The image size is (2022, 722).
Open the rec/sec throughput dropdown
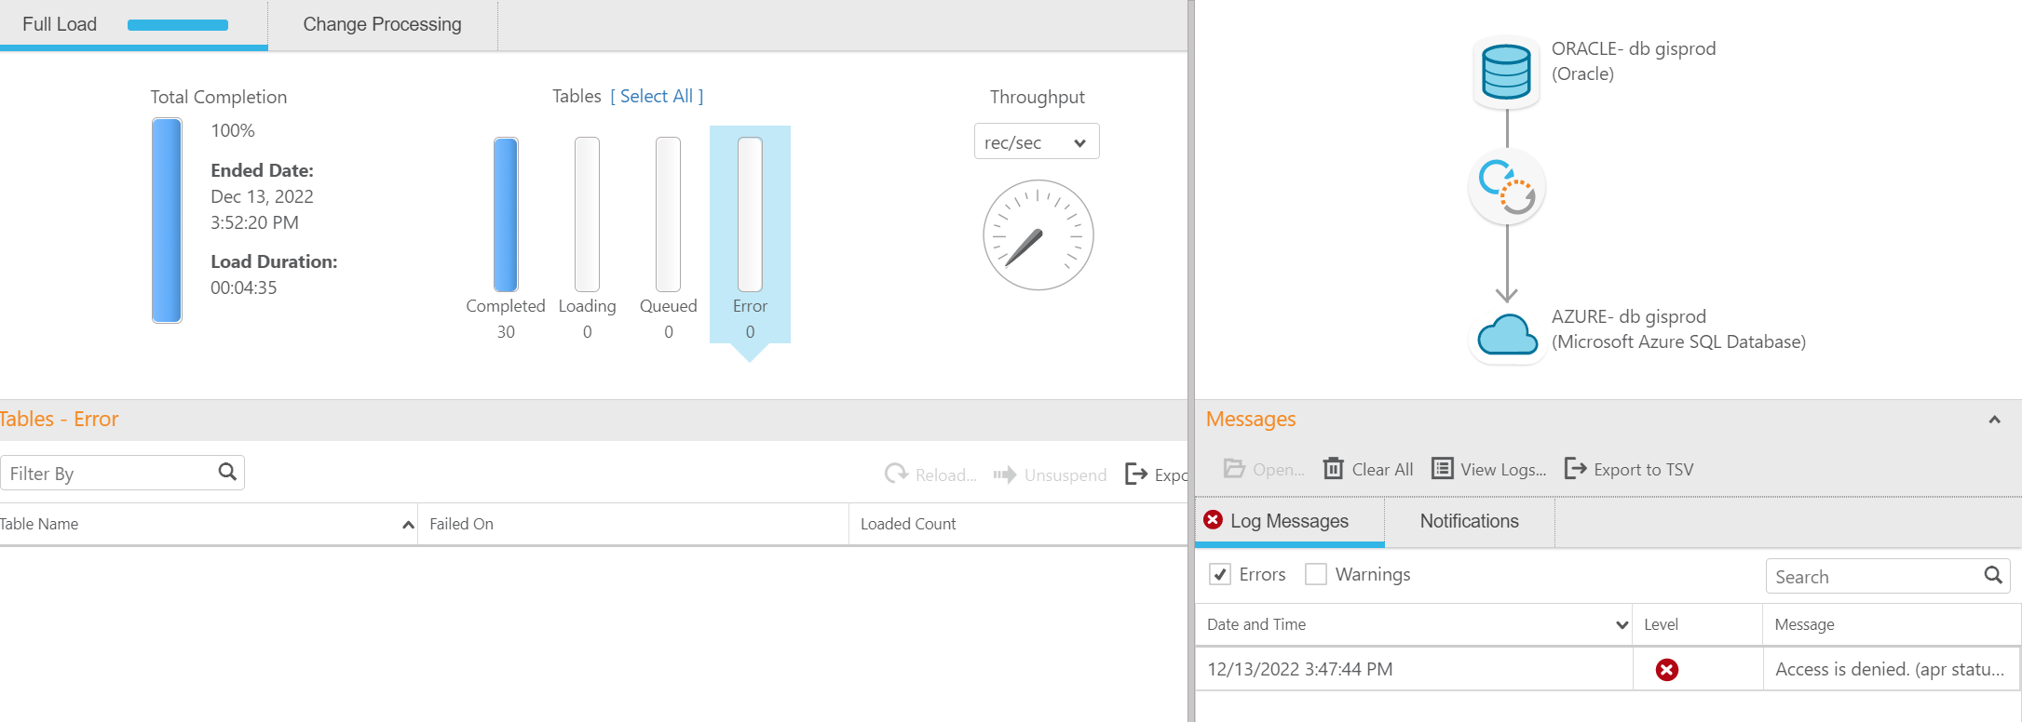[x=1036, y=142]
